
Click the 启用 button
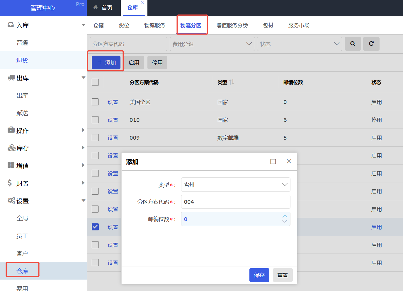coord(134,62)
